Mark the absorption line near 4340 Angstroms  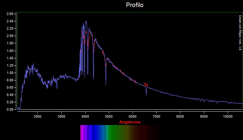[x=94, y=78]
